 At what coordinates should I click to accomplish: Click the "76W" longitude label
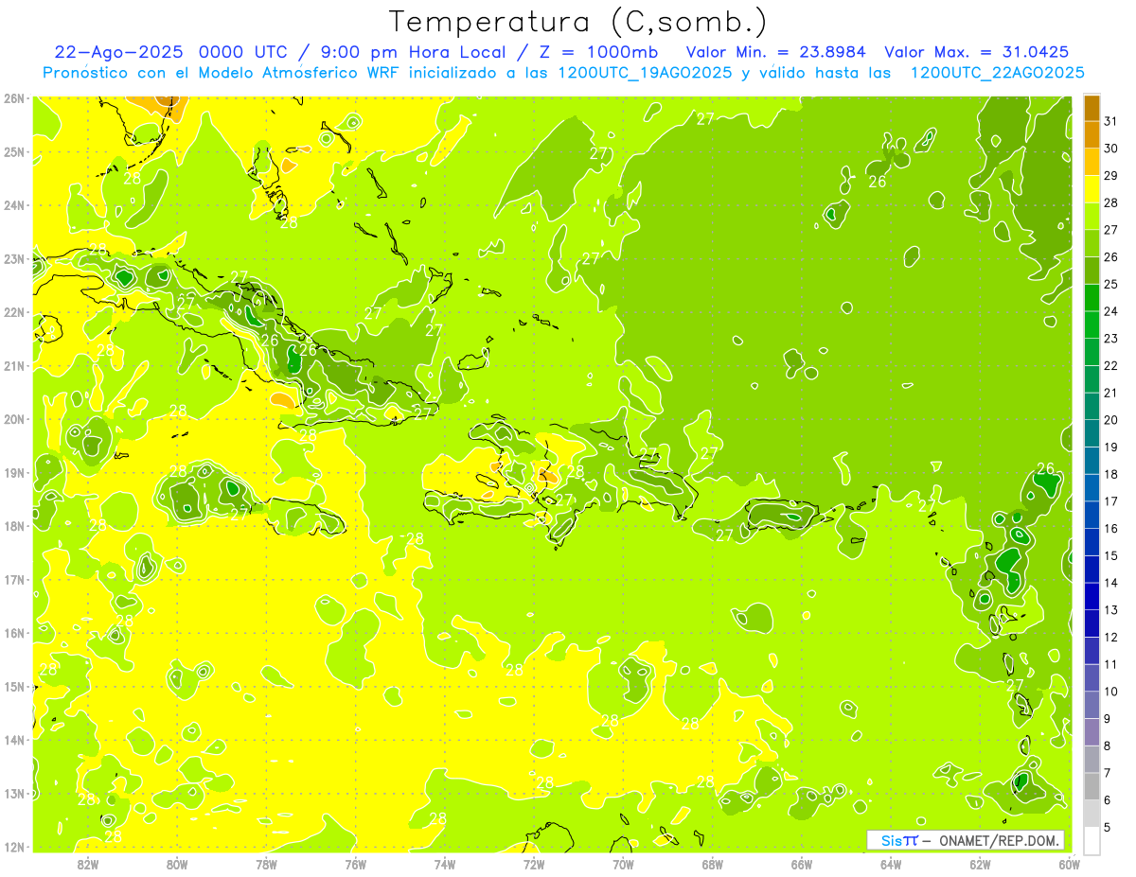[356, 864]
